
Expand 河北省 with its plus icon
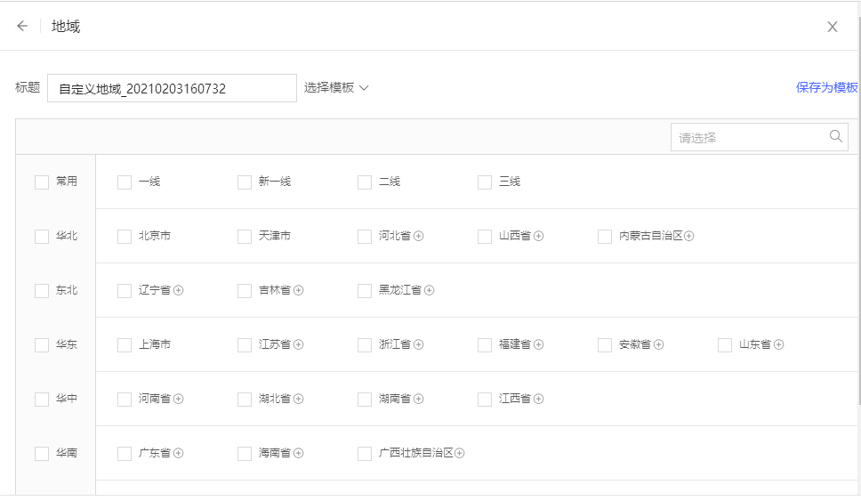(418, 236)
